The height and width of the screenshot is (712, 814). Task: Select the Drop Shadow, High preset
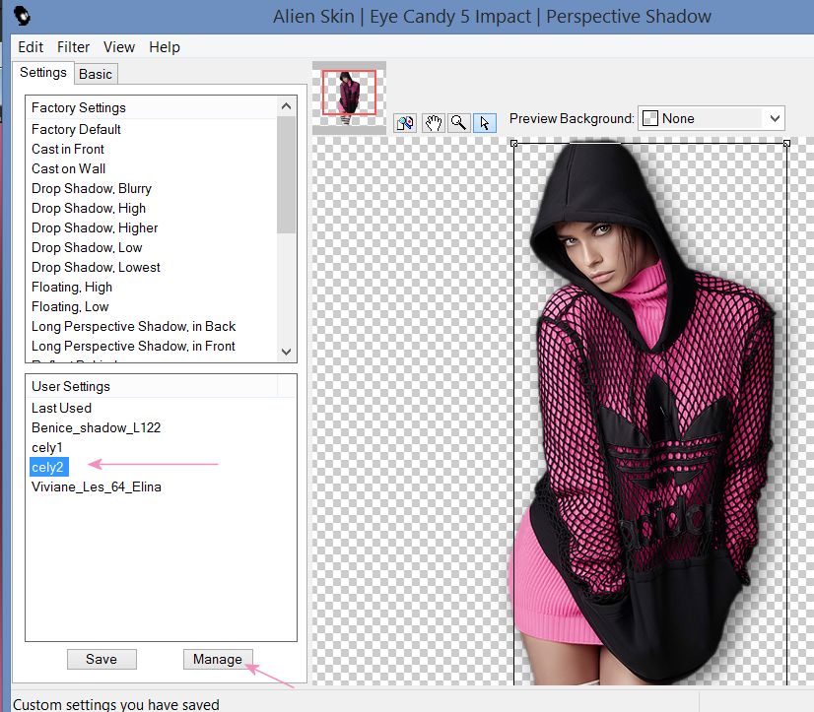point(89,208)
